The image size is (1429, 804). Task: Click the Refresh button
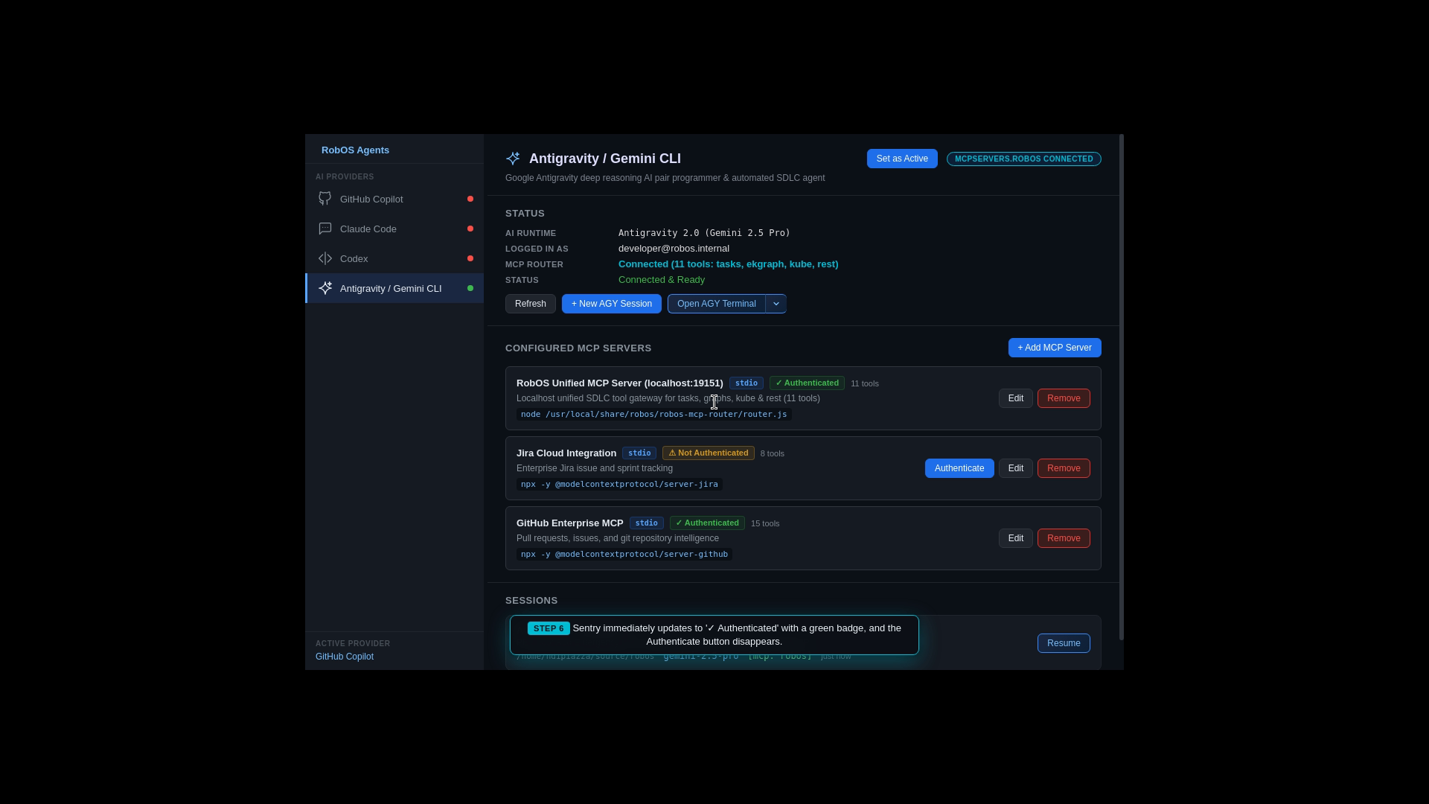point(531,304)
